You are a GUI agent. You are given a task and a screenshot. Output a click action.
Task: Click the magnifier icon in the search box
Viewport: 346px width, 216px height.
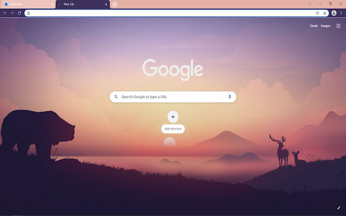coord(116,97)
